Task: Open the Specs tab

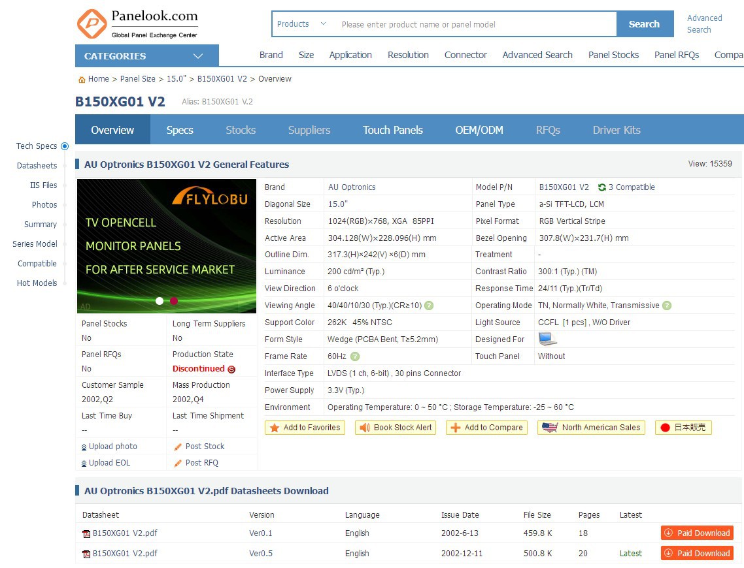Action: [x=180, y=130]
